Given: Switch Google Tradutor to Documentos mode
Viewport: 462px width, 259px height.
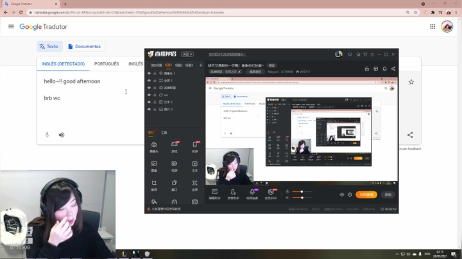Looking at the screenshot, I should [x=85, y=47].
